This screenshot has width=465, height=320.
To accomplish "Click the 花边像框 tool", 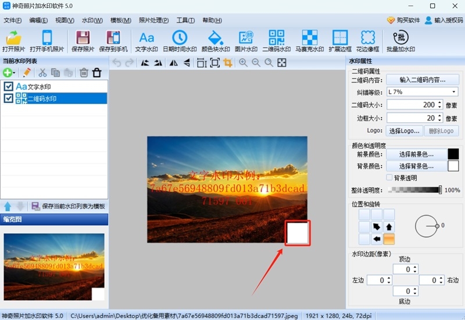I will click(x=368, y=41).
